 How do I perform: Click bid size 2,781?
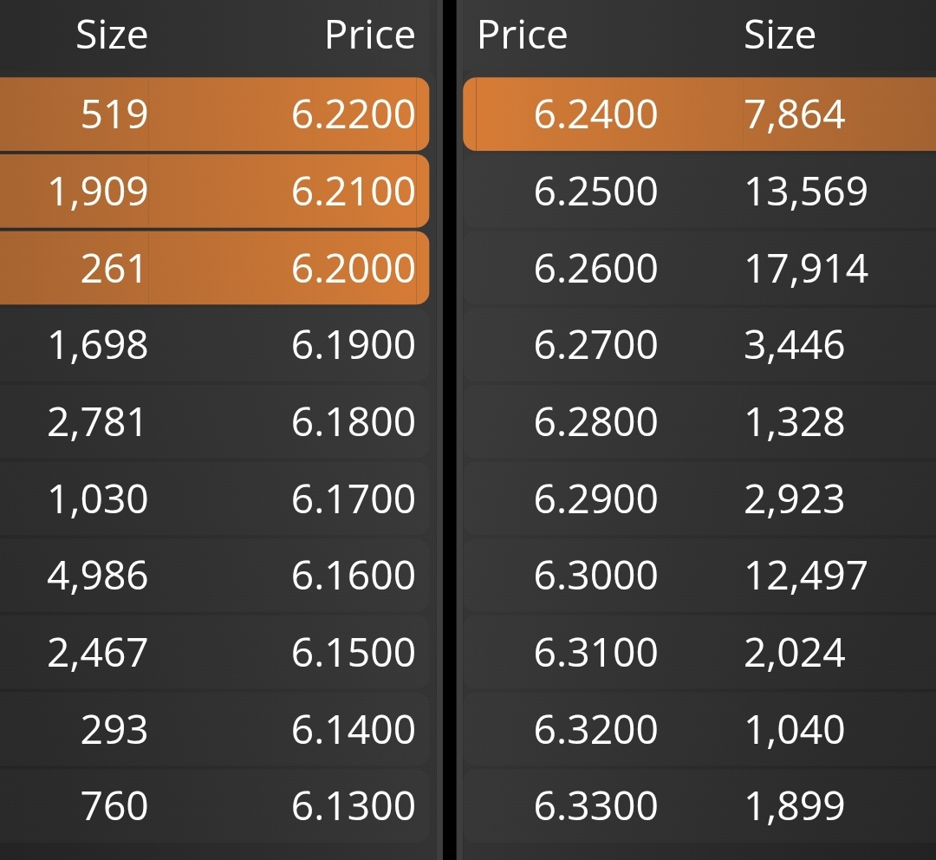[x=97, y=422]
